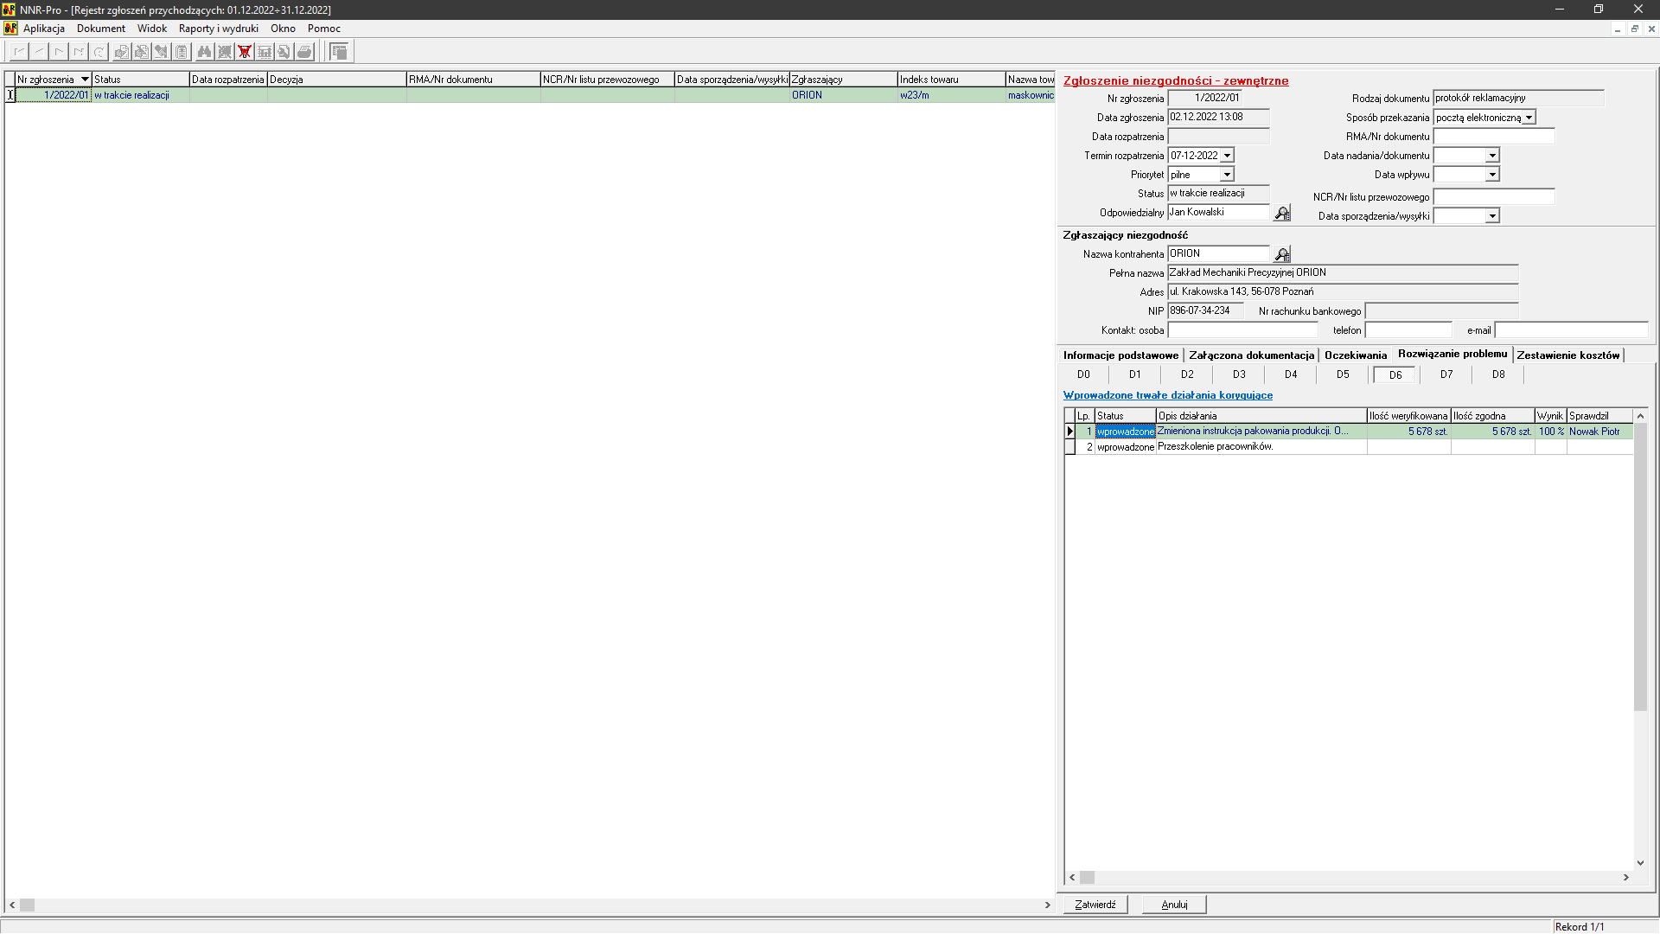Image resolution: width=1660 pixels, height=934 pixels.
Task: Toggle the panel layout toolbar icon
Action: [x=339, y=52]
